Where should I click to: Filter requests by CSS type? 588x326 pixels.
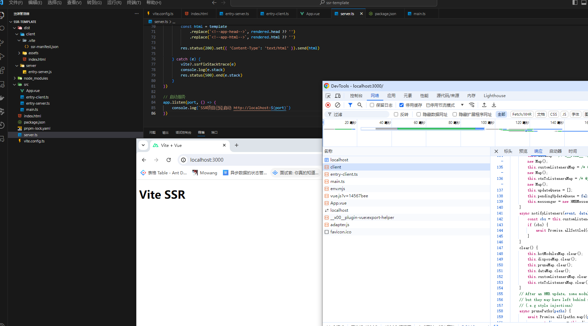(x=553, y=114)
